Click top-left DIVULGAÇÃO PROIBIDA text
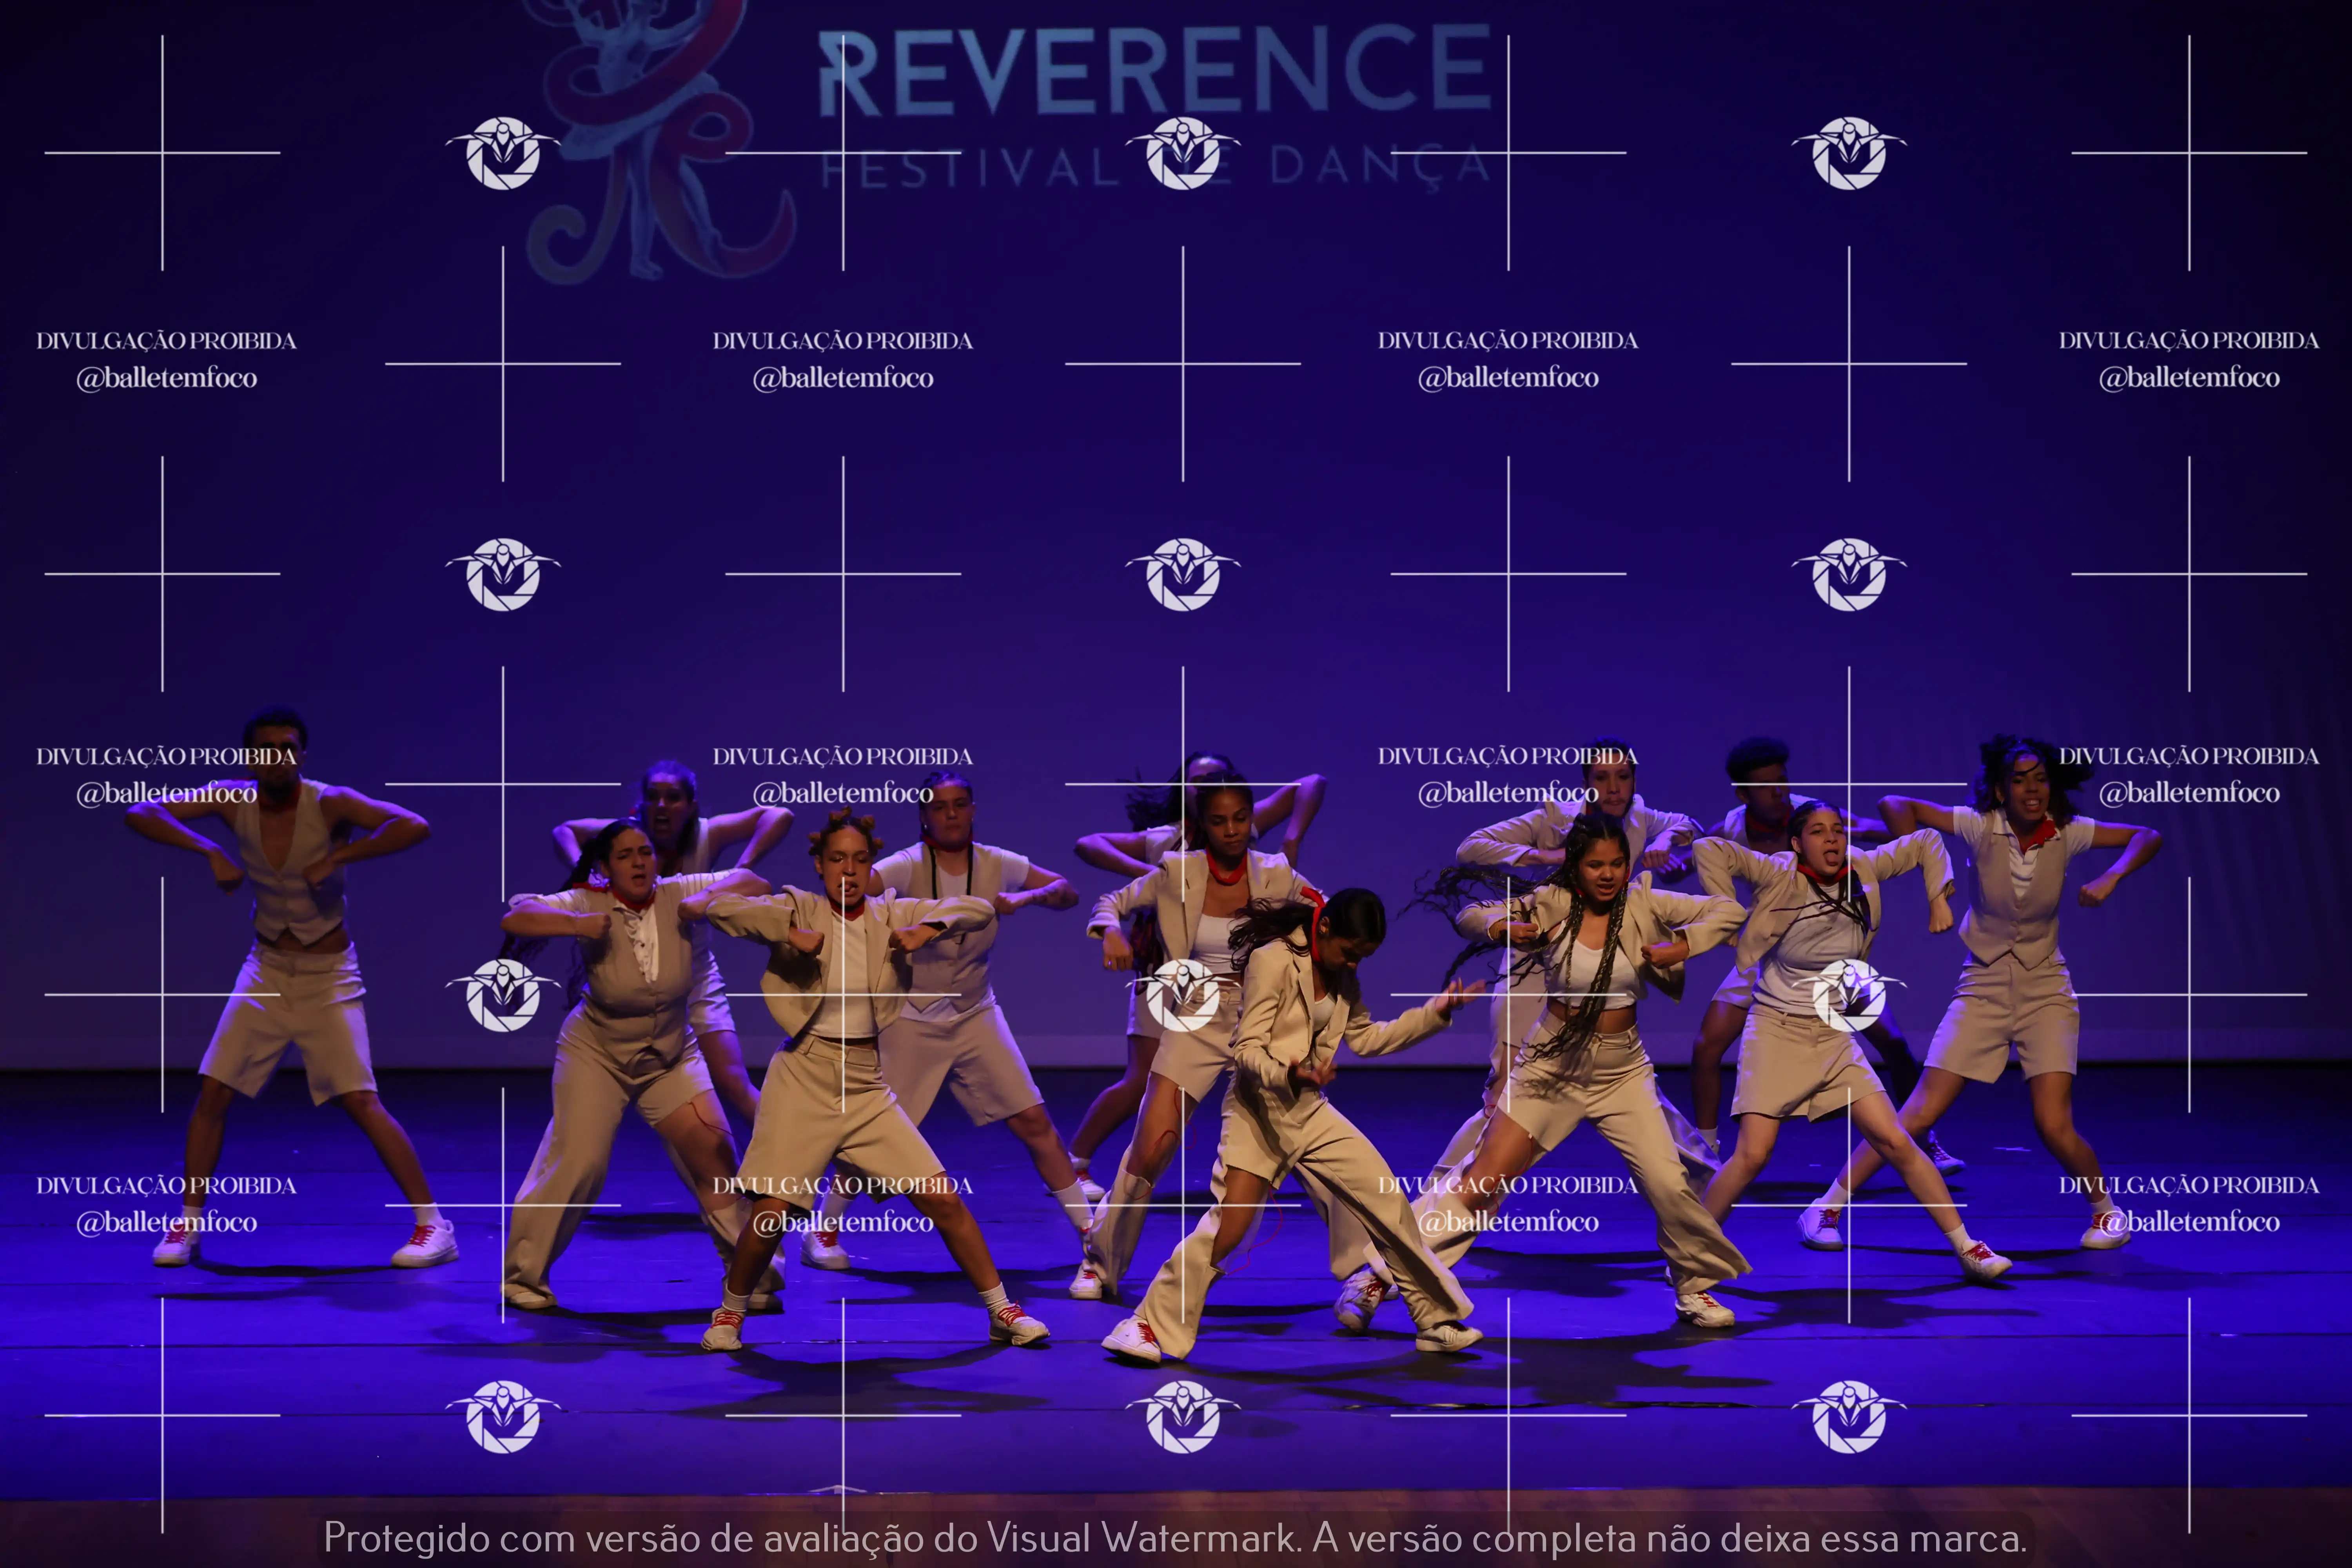2352x1568 pixels. click(x=166, y=341)
